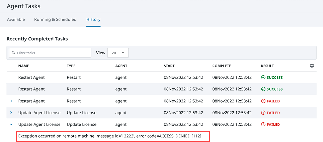Viewport: 323px width, 142px height.
Task: Open the View count dropdown showing 20
Action: [x=118, y=53]
